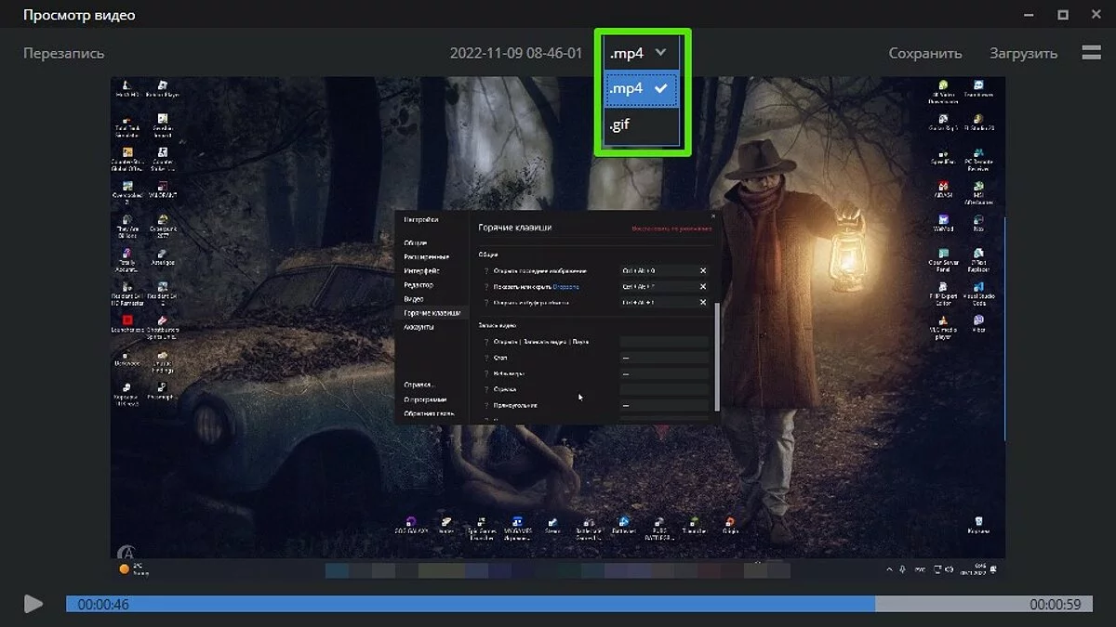Open the Аккаунты settings section
The image size is (1116, 627).
click(x=418, y=327)
